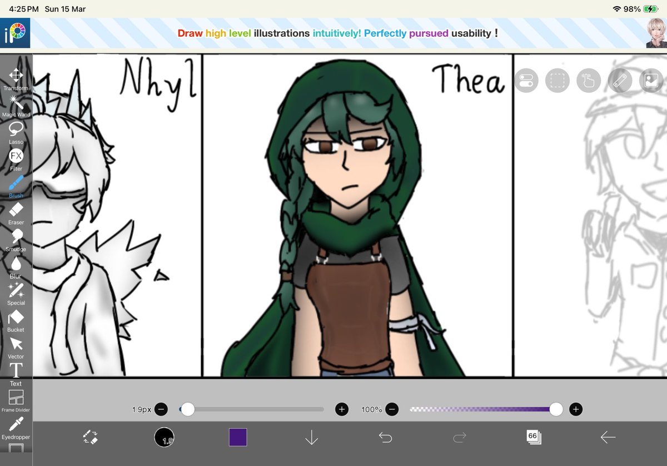Decrease opacity with minus button
Viewport: 667px width, 466px height.
[392, 409]
